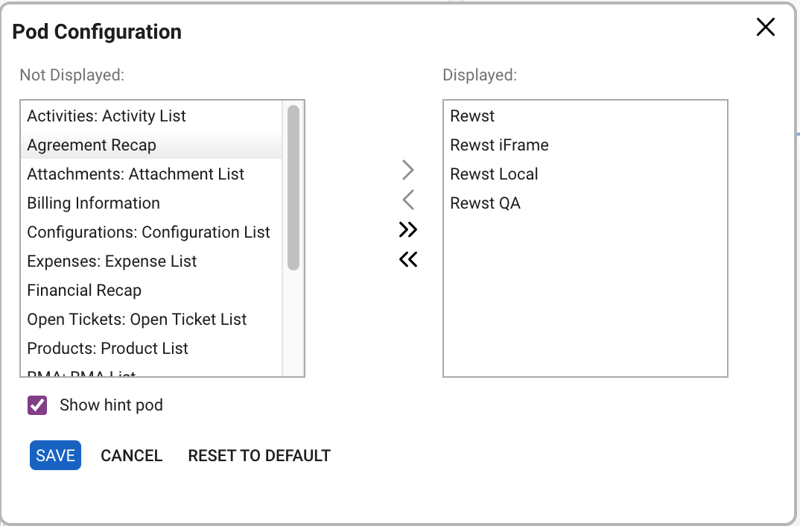Select Configurations: Configuration List item
The image size is (800, 526).
148,232
